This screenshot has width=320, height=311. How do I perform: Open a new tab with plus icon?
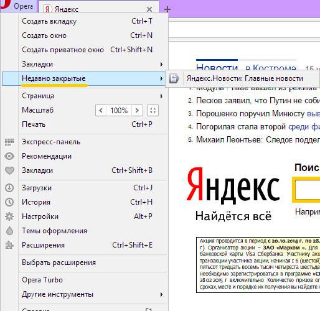point(167,9)
